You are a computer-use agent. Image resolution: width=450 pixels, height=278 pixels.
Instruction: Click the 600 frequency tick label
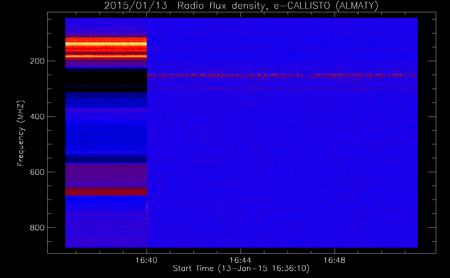[37, 172]
